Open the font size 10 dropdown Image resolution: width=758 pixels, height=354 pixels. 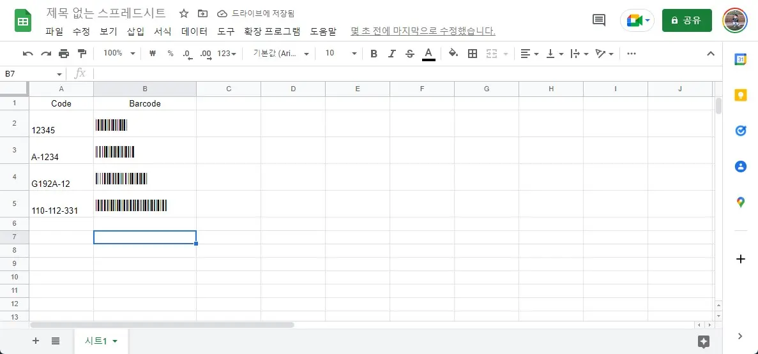(x=341, y=54)
